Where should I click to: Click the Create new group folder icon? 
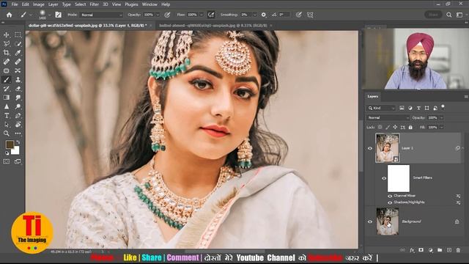pos(440,250)
